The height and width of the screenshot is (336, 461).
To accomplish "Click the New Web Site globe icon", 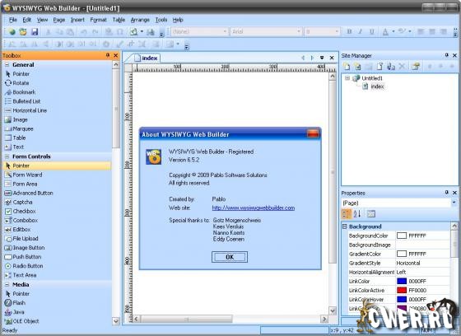I will pyautogui.click(x=12, y=31).
